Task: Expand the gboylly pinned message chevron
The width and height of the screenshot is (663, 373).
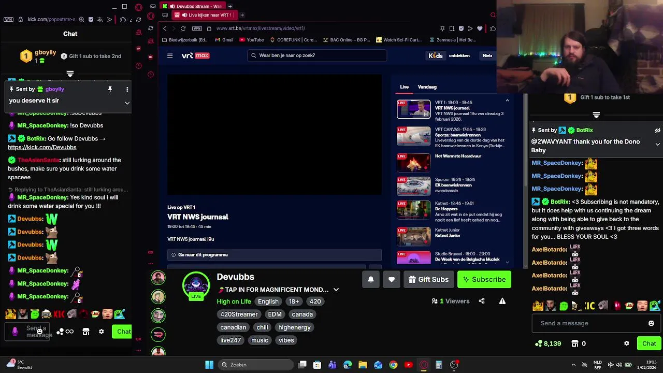Action: pos(127,103)
